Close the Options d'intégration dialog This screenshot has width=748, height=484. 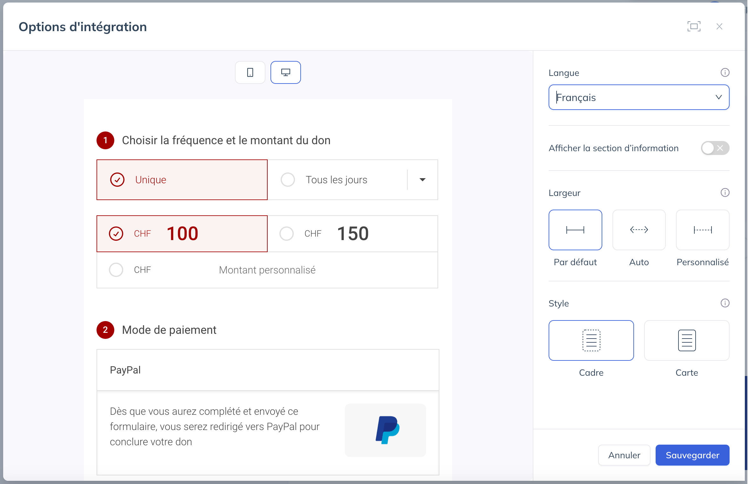click(x=719, y=26)
